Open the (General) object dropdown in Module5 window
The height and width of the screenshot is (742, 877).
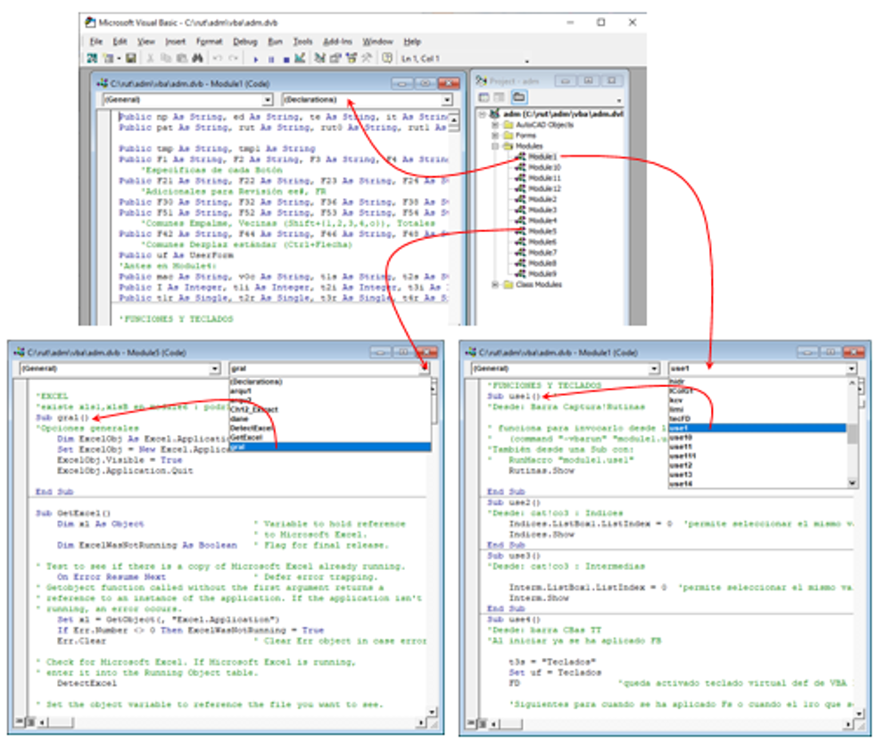[x=214, y=367]
